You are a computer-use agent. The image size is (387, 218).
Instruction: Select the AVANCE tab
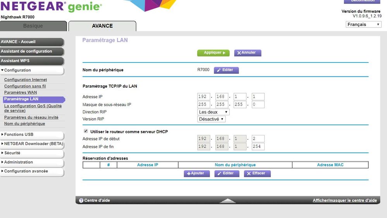pos(102,26)
